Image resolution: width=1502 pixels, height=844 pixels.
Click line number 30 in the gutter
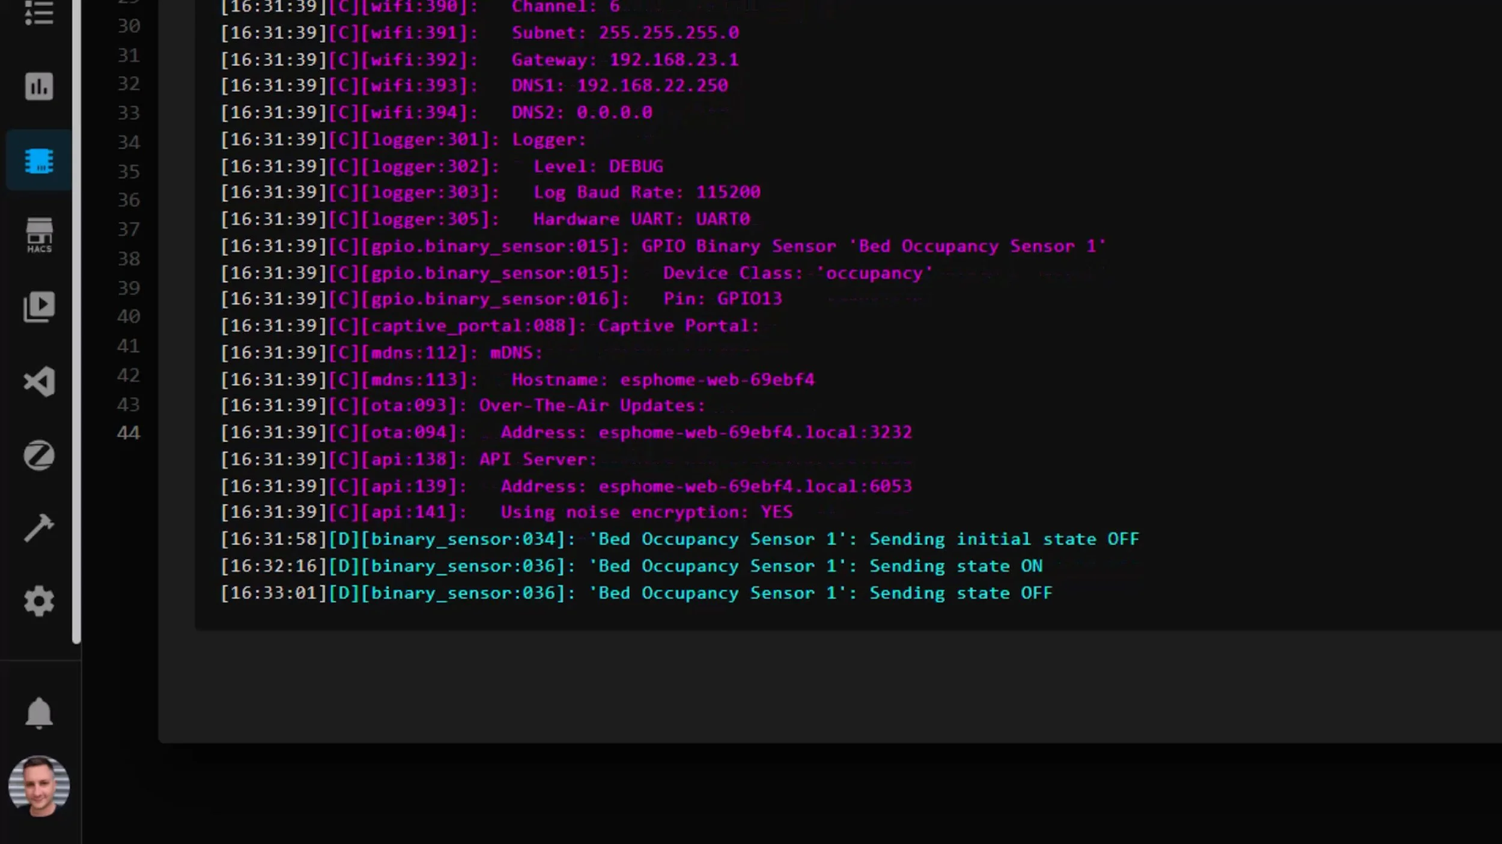pos(129,26)
